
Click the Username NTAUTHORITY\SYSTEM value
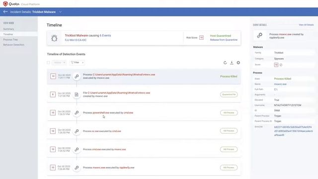[288, 105]
